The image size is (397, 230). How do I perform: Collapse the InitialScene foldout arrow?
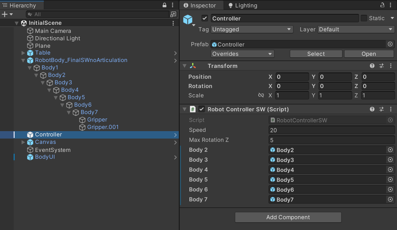click(16, 23)
